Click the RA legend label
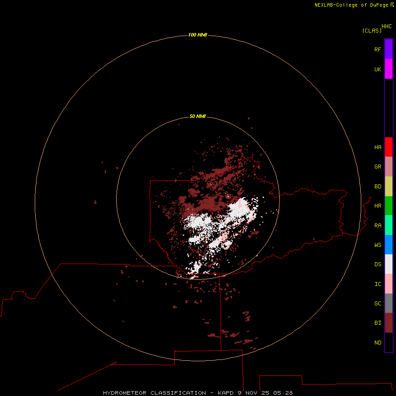Image resolution: width=396 pixels, height=396 pixels. [378, 226]
